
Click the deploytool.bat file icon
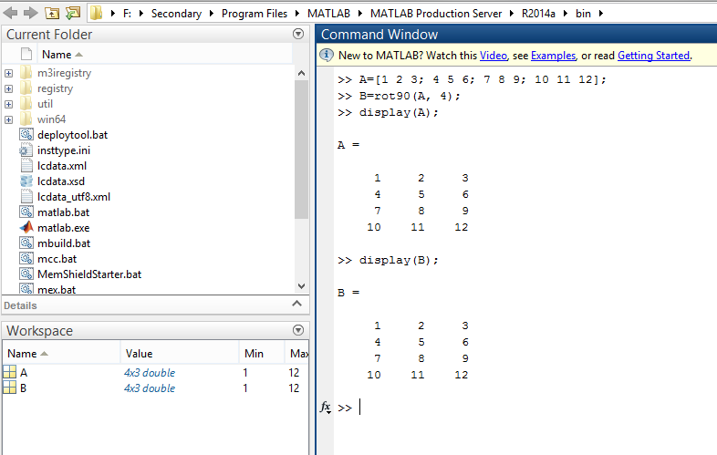pos(26,134)
